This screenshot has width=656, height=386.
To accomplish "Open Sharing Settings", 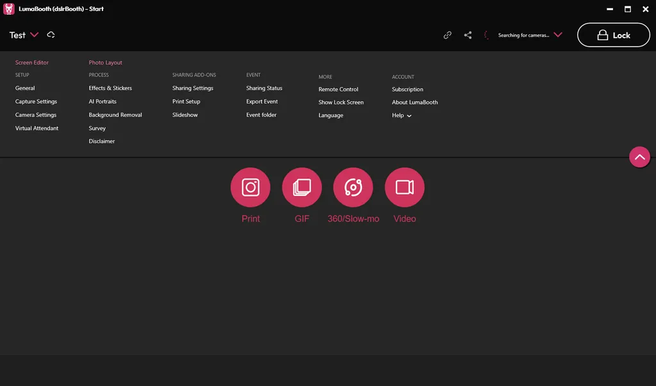I will pos(193,88).
